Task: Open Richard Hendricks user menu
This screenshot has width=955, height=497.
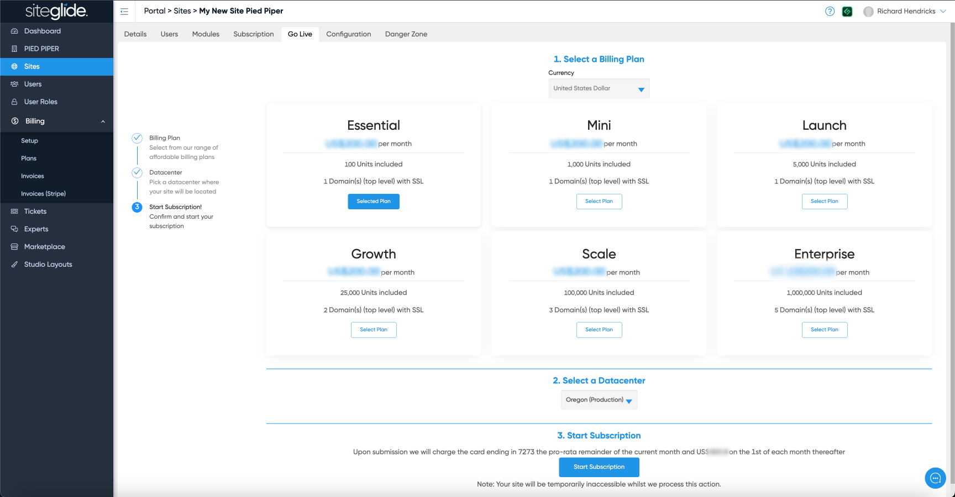Action: [905, 12]
